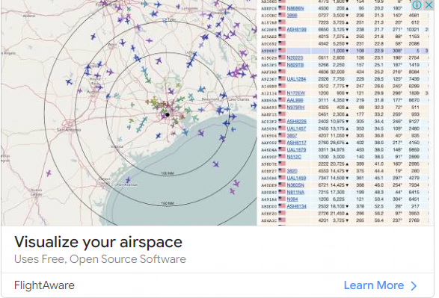Click the 100 NM range ring label
This screenshot has width=439, height=298.
coord(168,173)
